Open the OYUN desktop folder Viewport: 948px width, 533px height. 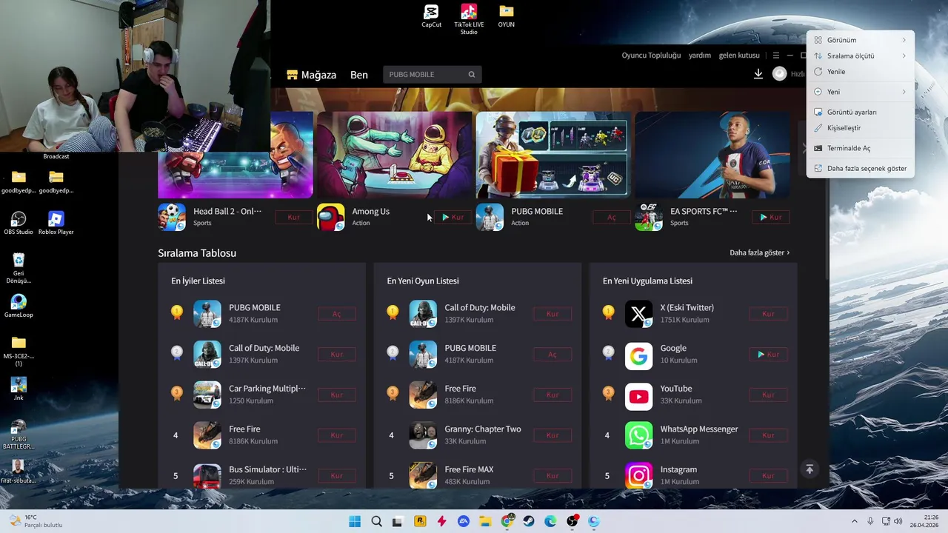[506, 16]
